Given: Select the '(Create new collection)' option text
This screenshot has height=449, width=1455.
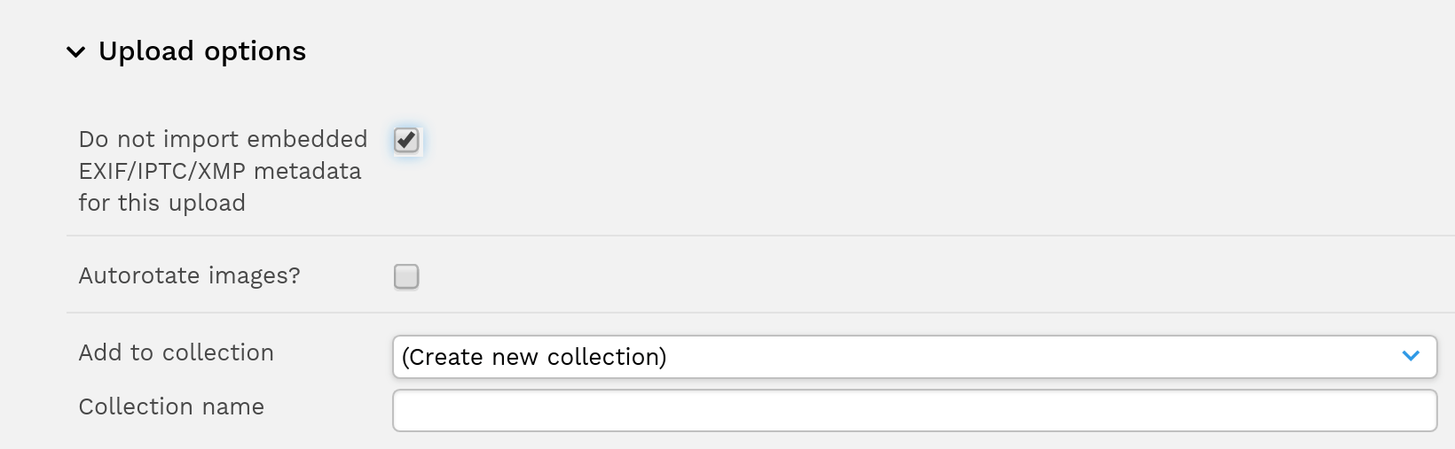Looking at the screenshot, I should click(x=534, y=357).
